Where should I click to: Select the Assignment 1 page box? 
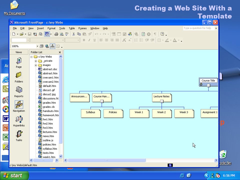tap(209, 113)
